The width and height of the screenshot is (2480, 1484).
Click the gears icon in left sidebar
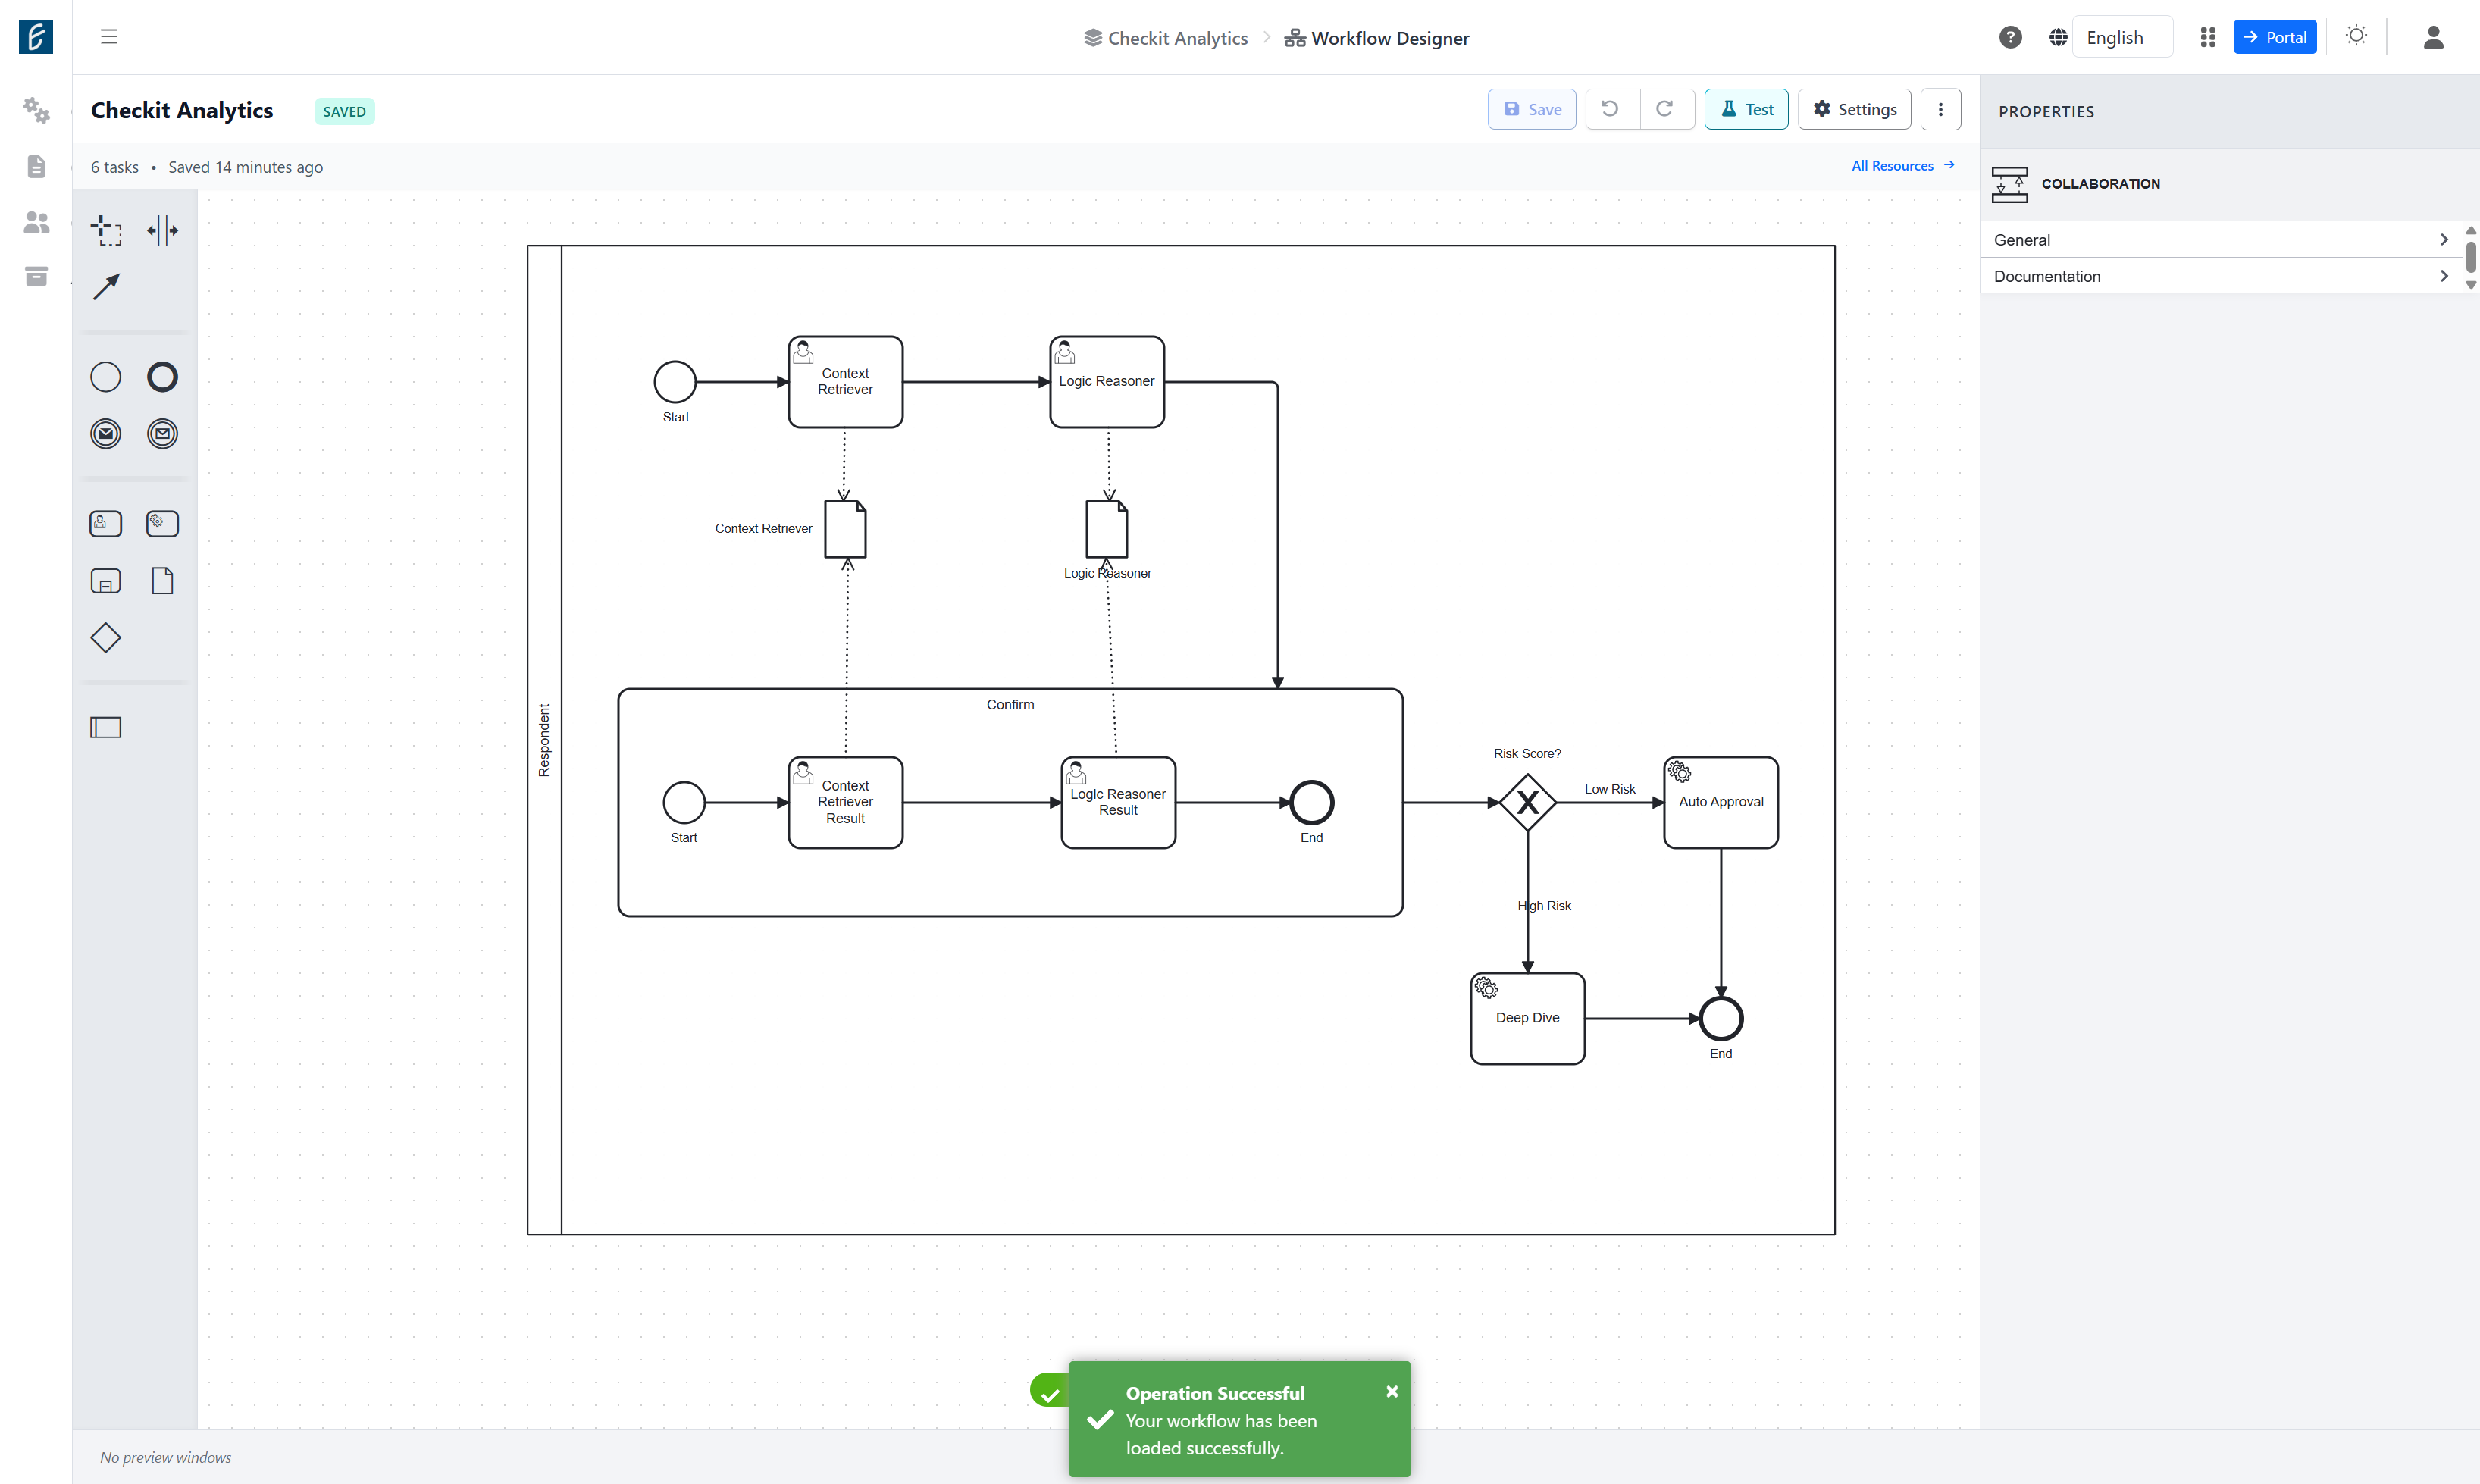[x=36, y=110]
